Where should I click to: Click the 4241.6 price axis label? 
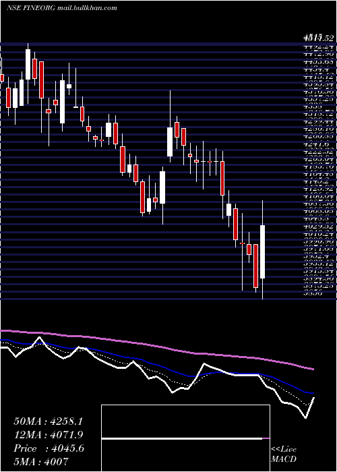tap(316, 144)
